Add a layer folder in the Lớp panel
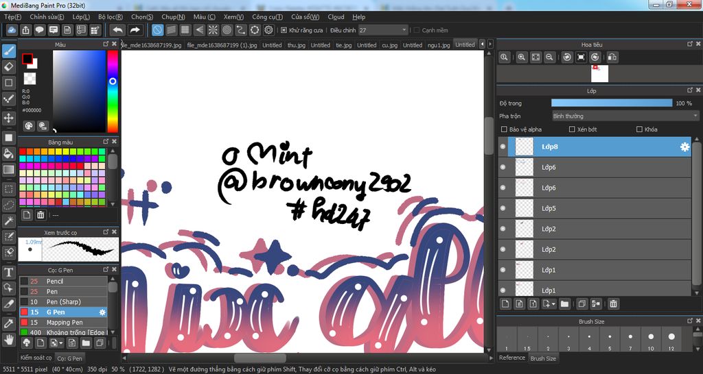This screenshot has height=374, width=703. [x=564, y=303]
